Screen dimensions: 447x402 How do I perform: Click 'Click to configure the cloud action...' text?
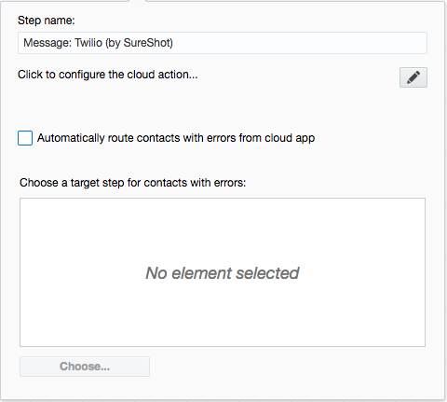108,75
